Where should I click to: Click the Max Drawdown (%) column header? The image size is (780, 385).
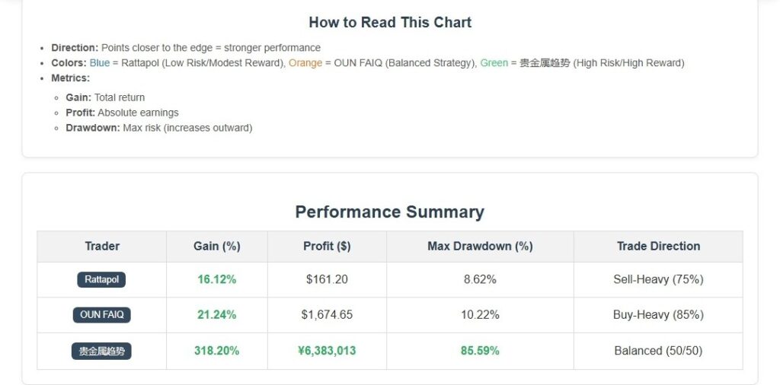pyautogui.click(x=480, y=246)
